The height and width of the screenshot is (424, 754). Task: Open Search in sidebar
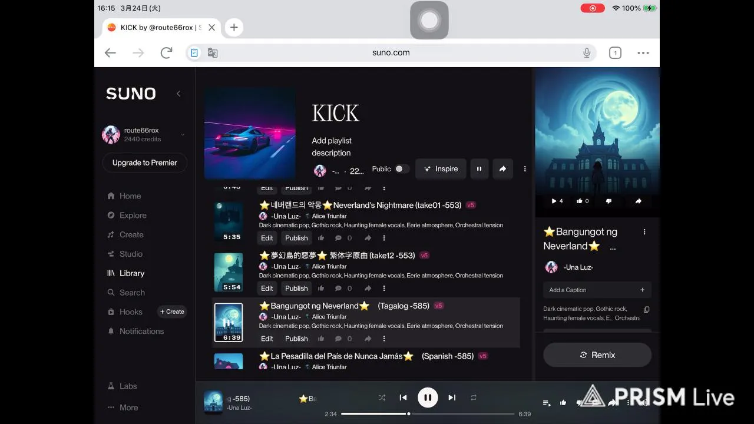point(126,293)
